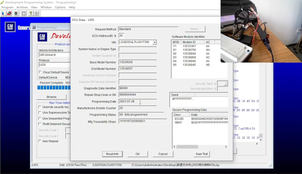This screenshot has width=302, height=174.
Task: Click the Base Model Number field
Action: point(137,62)
